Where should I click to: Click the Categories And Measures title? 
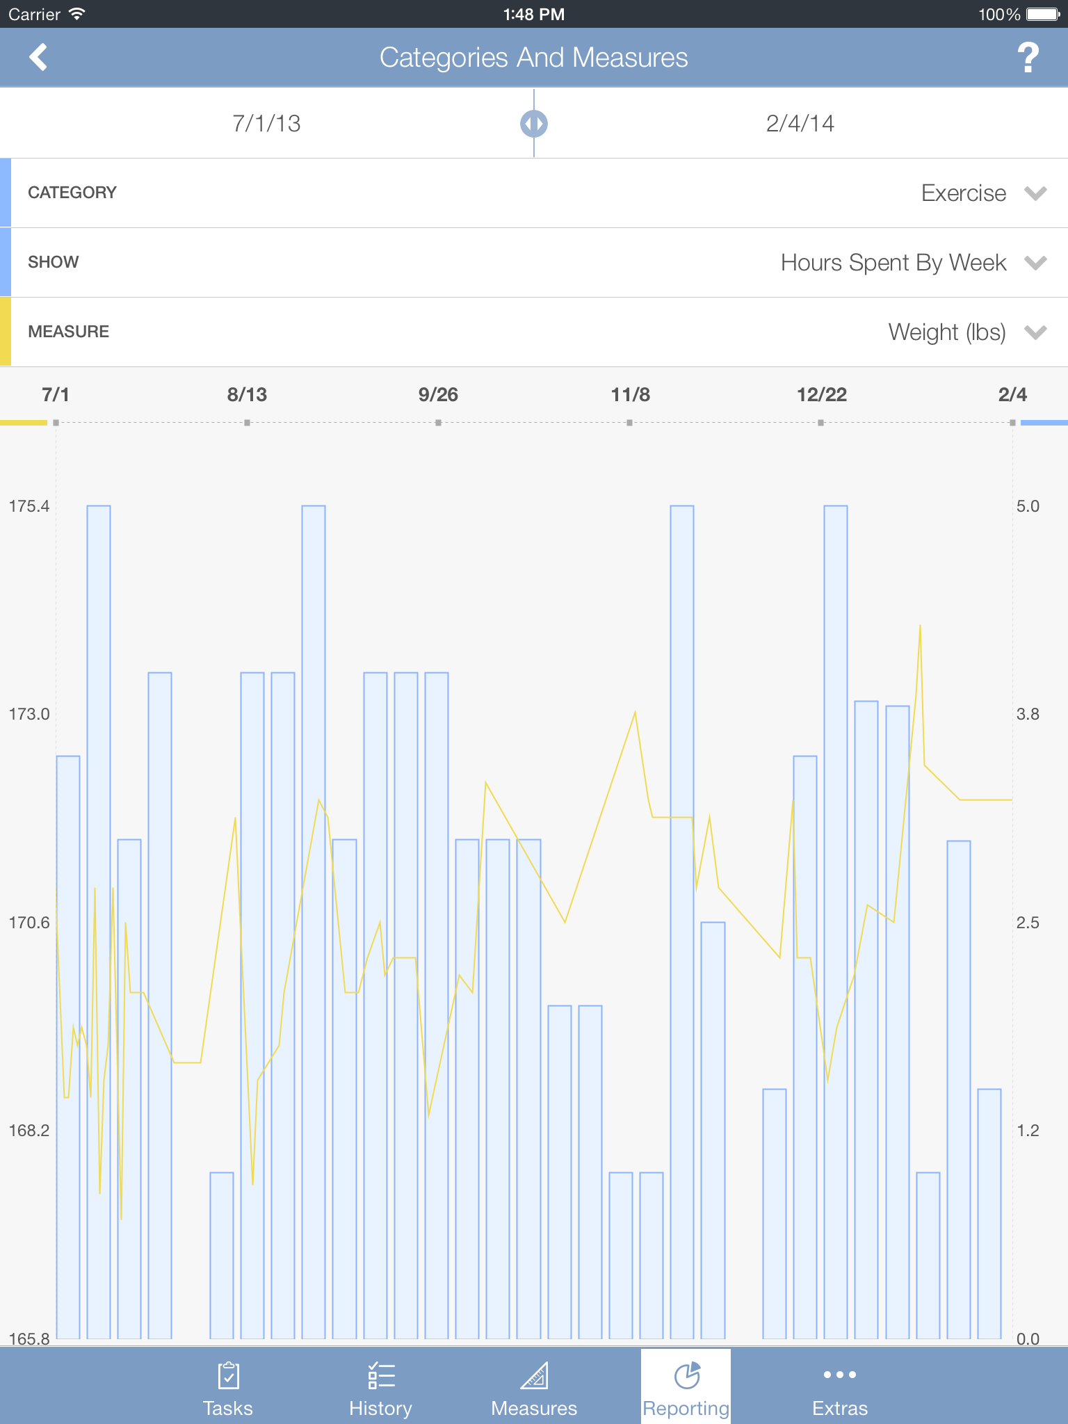click(534, 58)
